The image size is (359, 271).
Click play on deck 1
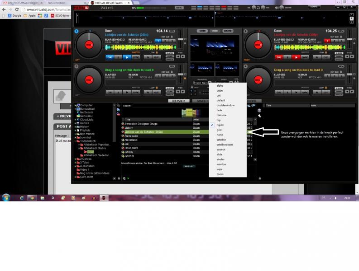point(127,57)
